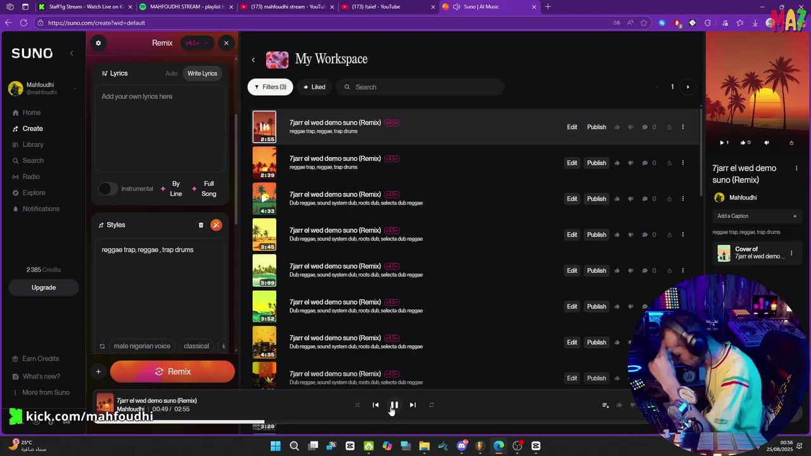Publish the 2:39 remix song
This screenshot has height=456, width=811.
click(596, 163)
